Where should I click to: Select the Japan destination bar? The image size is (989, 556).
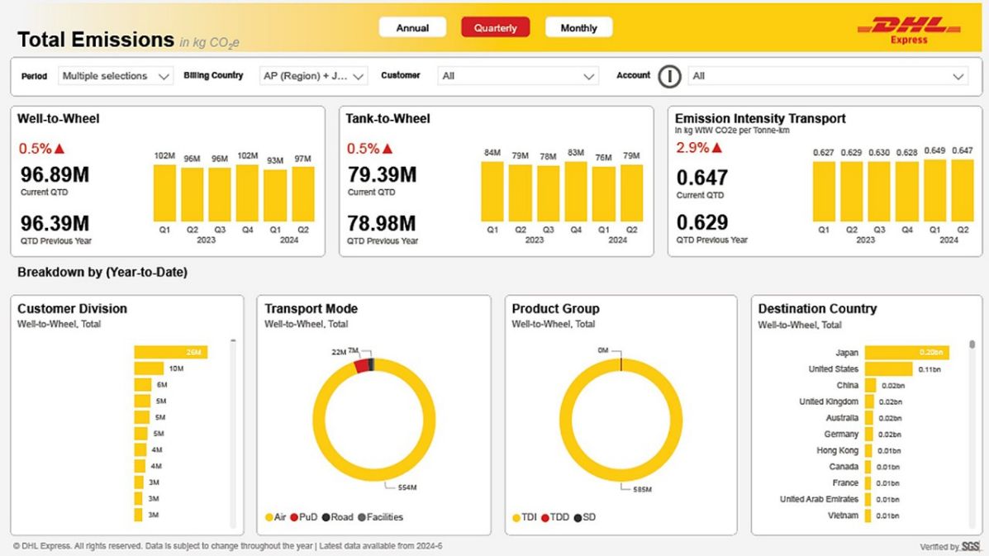pyautogui.click(x=906, y=353)
